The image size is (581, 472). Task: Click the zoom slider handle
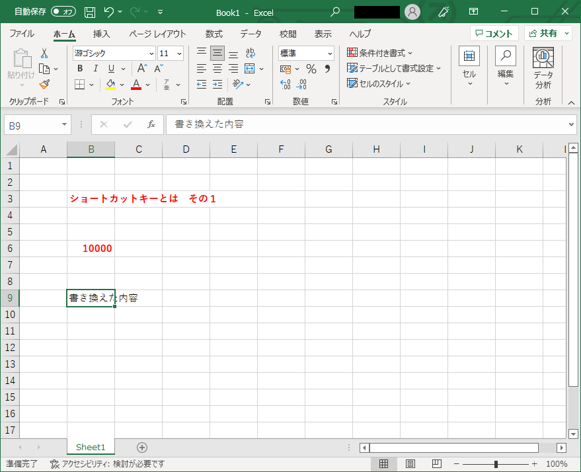[496, 464]
